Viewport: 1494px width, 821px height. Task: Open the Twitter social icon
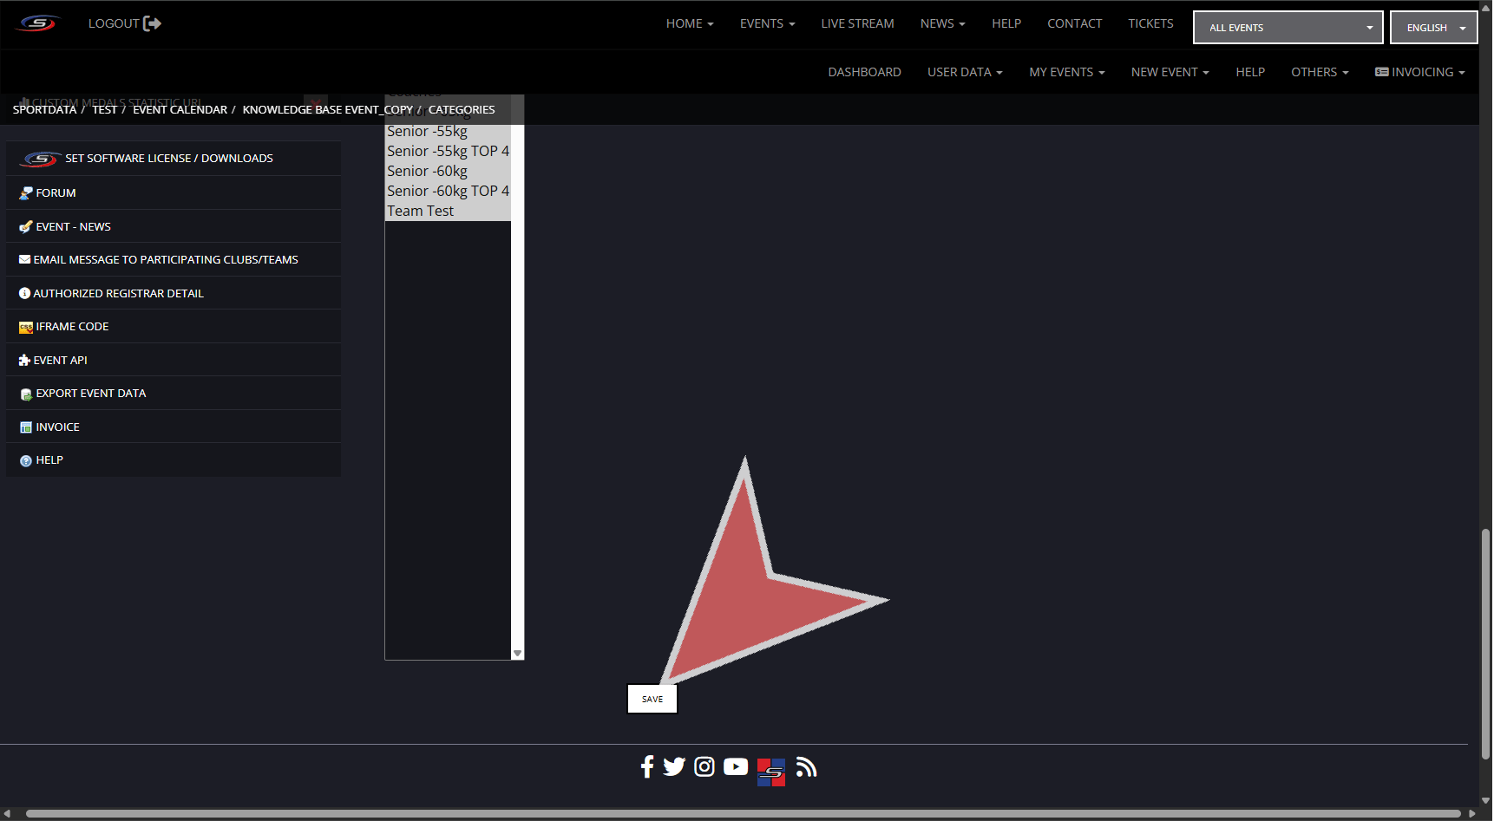coord(674,766)
